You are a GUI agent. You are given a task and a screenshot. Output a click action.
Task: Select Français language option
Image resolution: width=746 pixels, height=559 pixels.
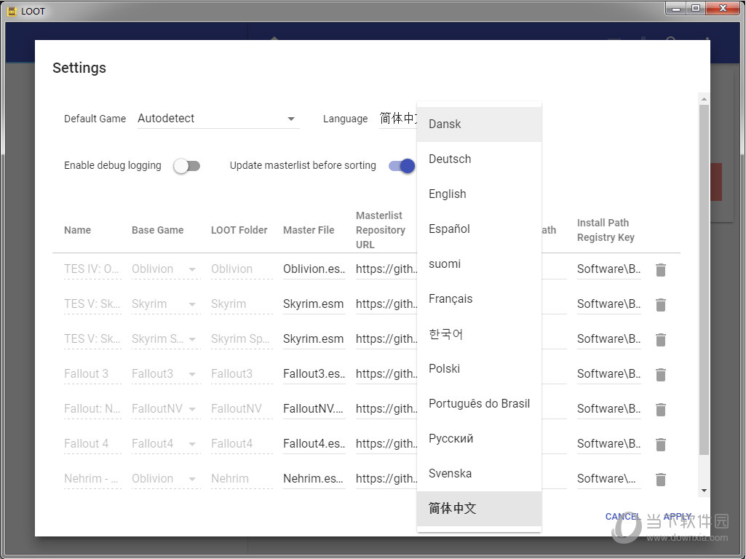click(479, 298)
